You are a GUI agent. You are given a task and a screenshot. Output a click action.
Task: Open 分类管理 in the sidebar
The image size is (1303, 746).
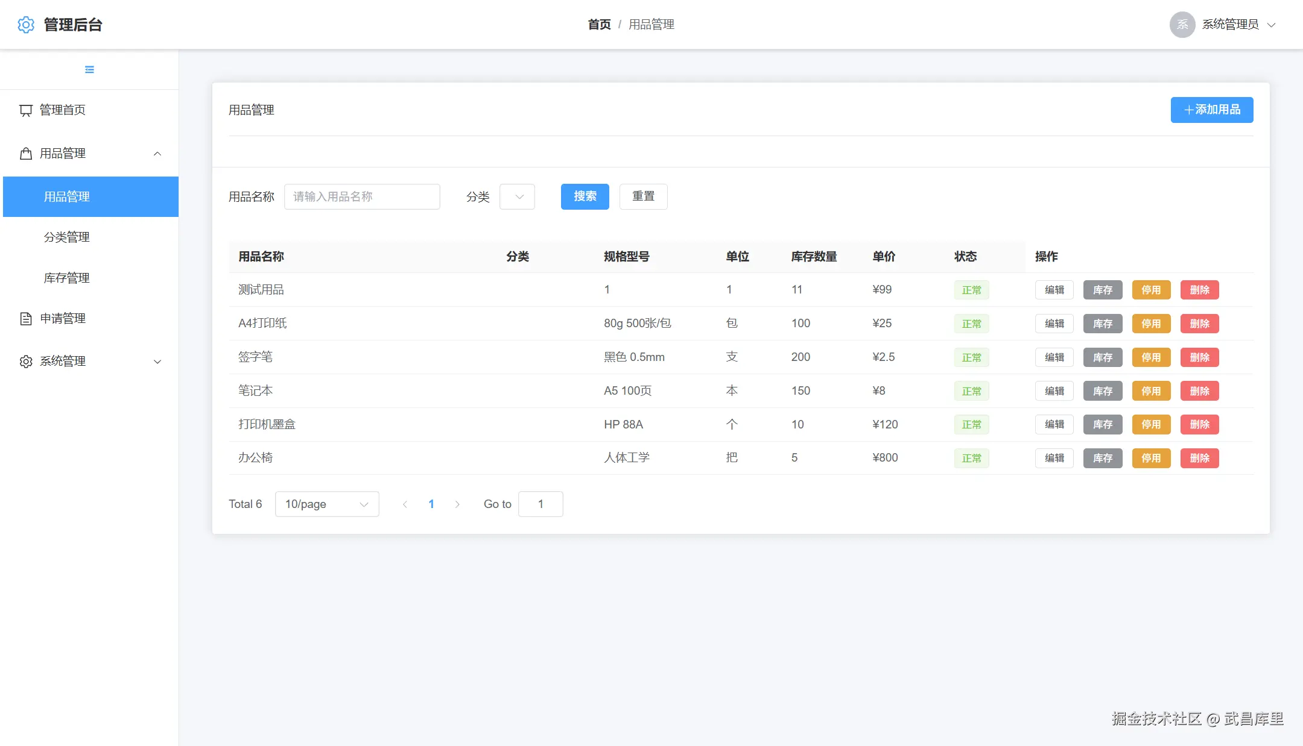[x=67, y=237]
